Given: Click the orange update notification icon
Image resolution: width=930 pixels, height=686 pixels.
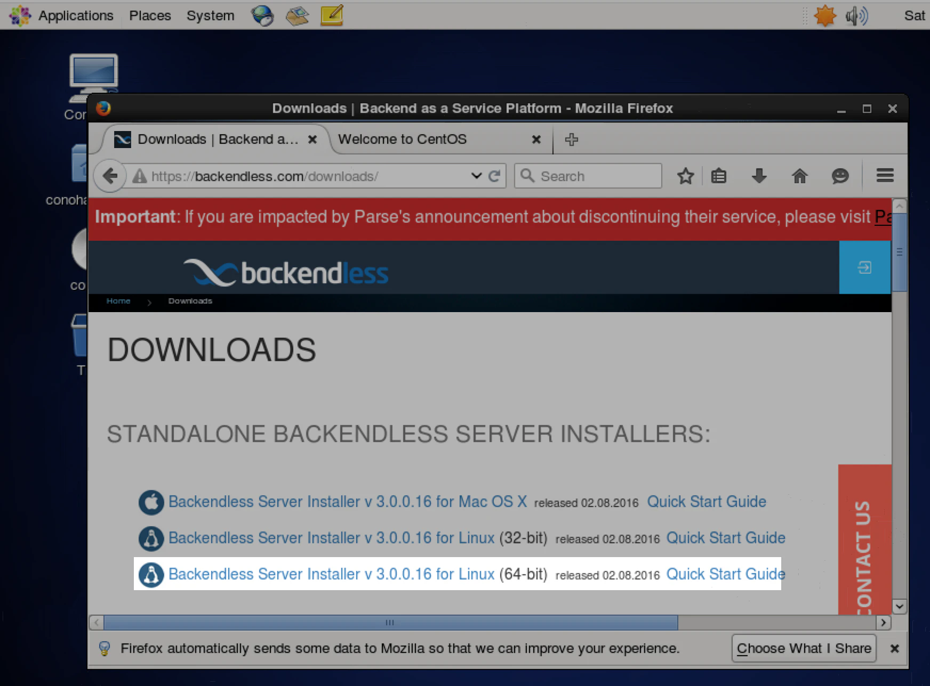Looking at the screenshot, I should click(825, 15).
